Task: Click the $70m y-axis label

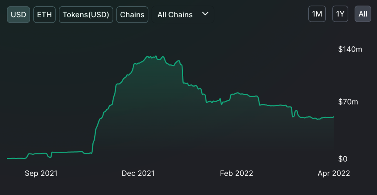Action: coord(348,102)
